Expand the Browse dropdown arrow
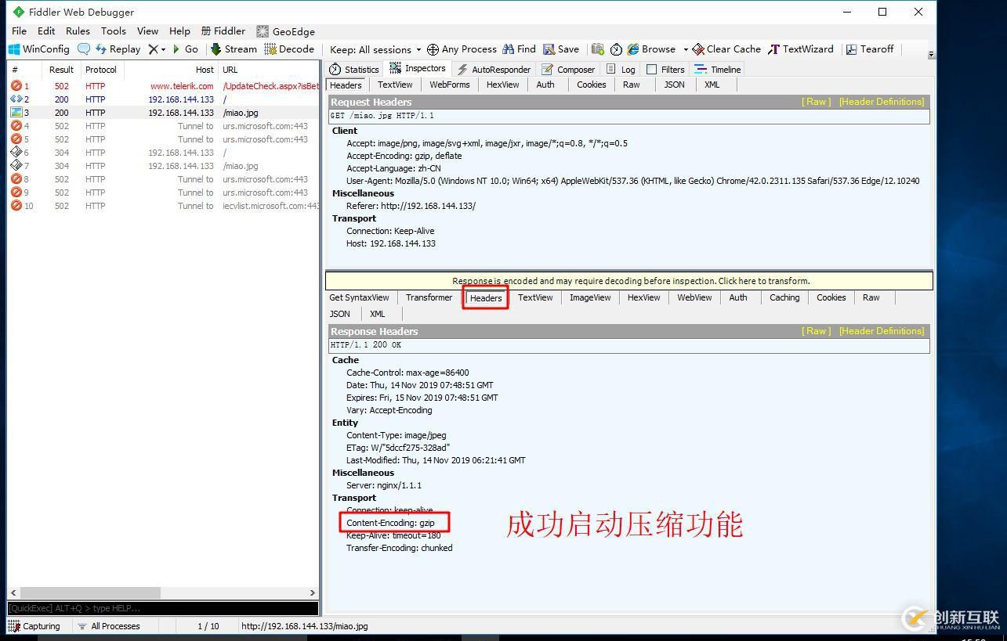 (685, 49)
